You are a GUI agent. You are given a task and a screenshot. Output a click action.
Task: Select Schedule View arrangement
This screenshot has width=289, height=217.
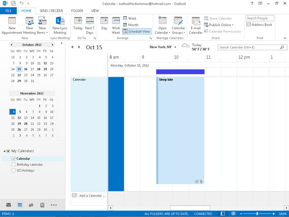click(x=137, y=31)
